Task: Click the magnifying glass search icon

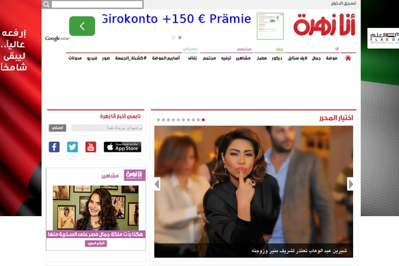Action: 47,4
